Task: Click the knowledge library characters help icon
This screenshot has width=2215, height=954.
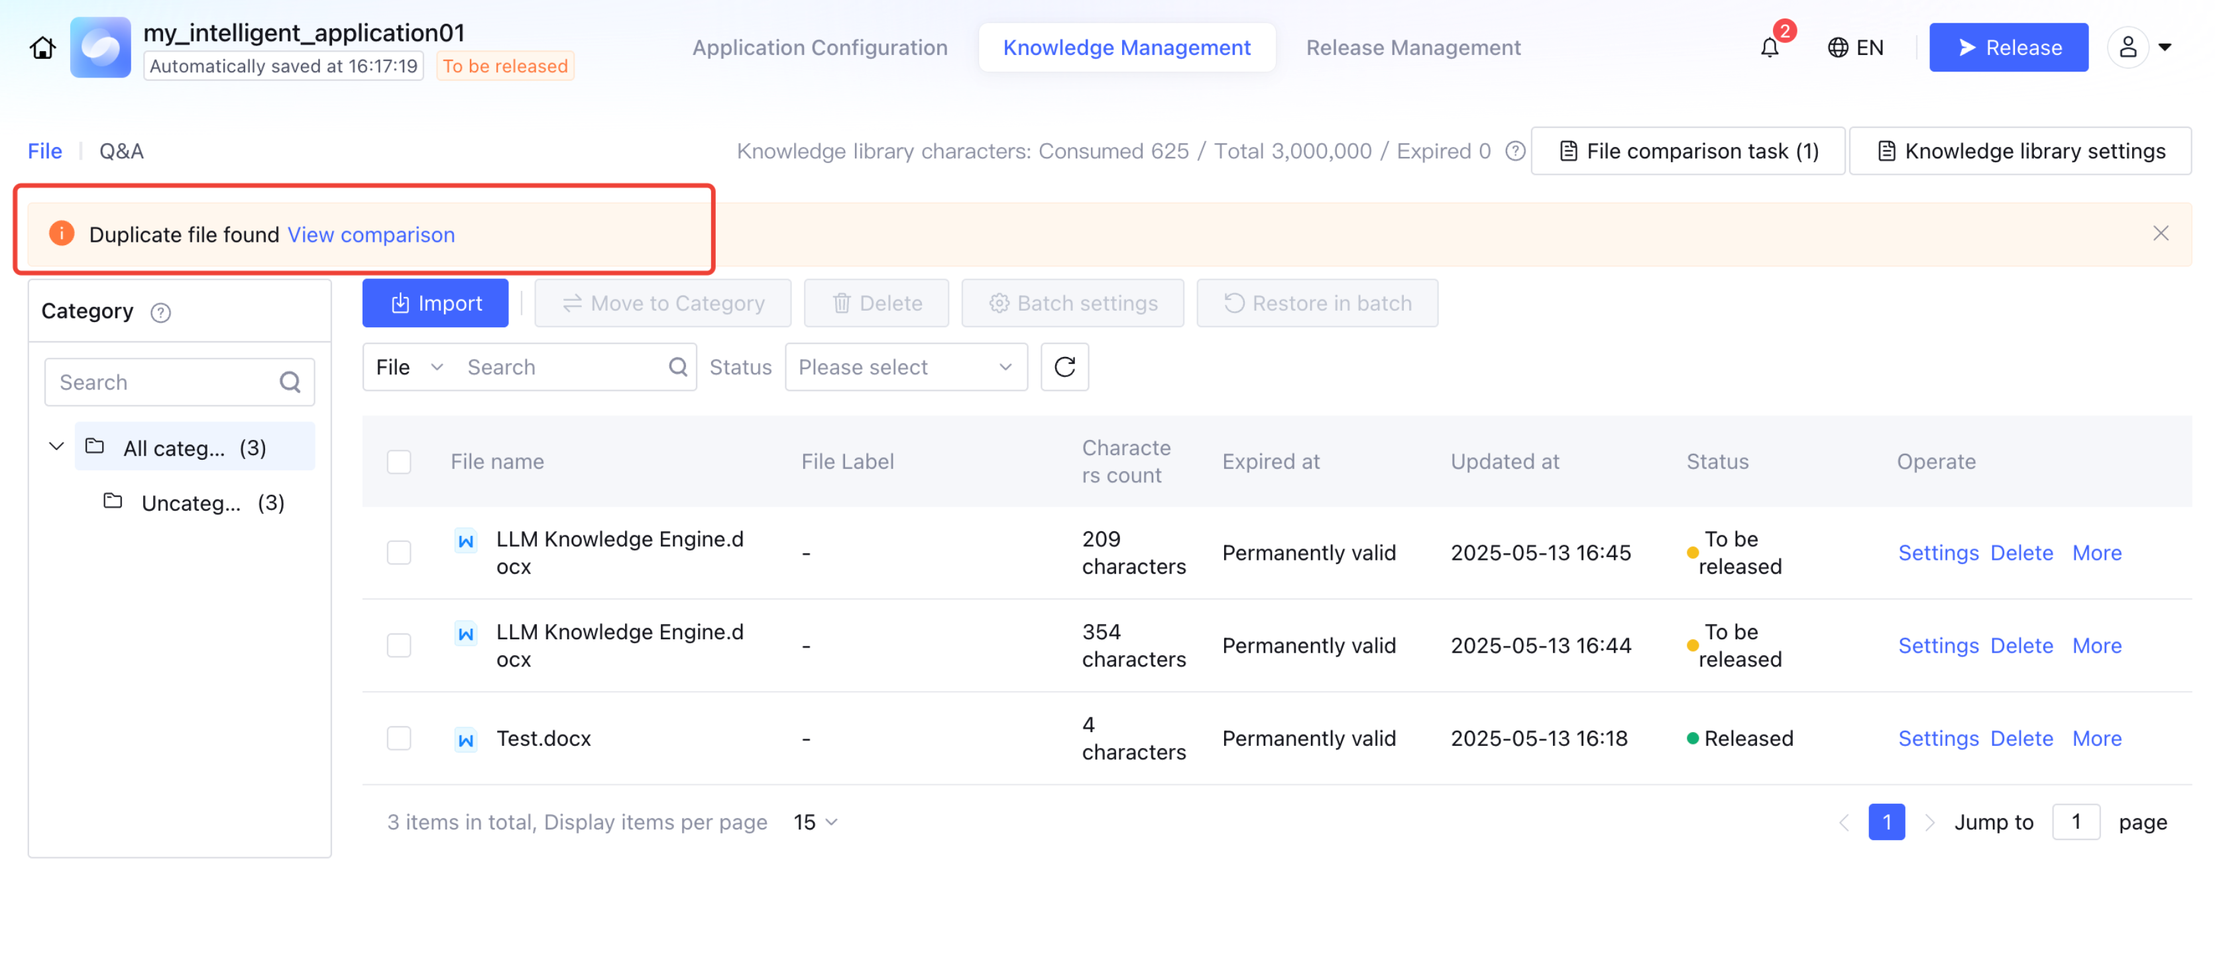Action: (1515, 151)
